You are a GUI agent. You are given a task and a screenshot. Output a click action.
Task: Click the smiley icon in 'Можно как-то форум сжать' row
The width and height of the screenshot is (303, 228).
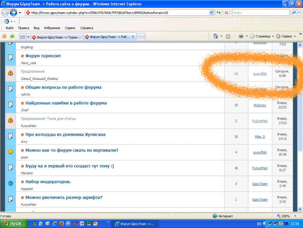(x=10, y=152)
